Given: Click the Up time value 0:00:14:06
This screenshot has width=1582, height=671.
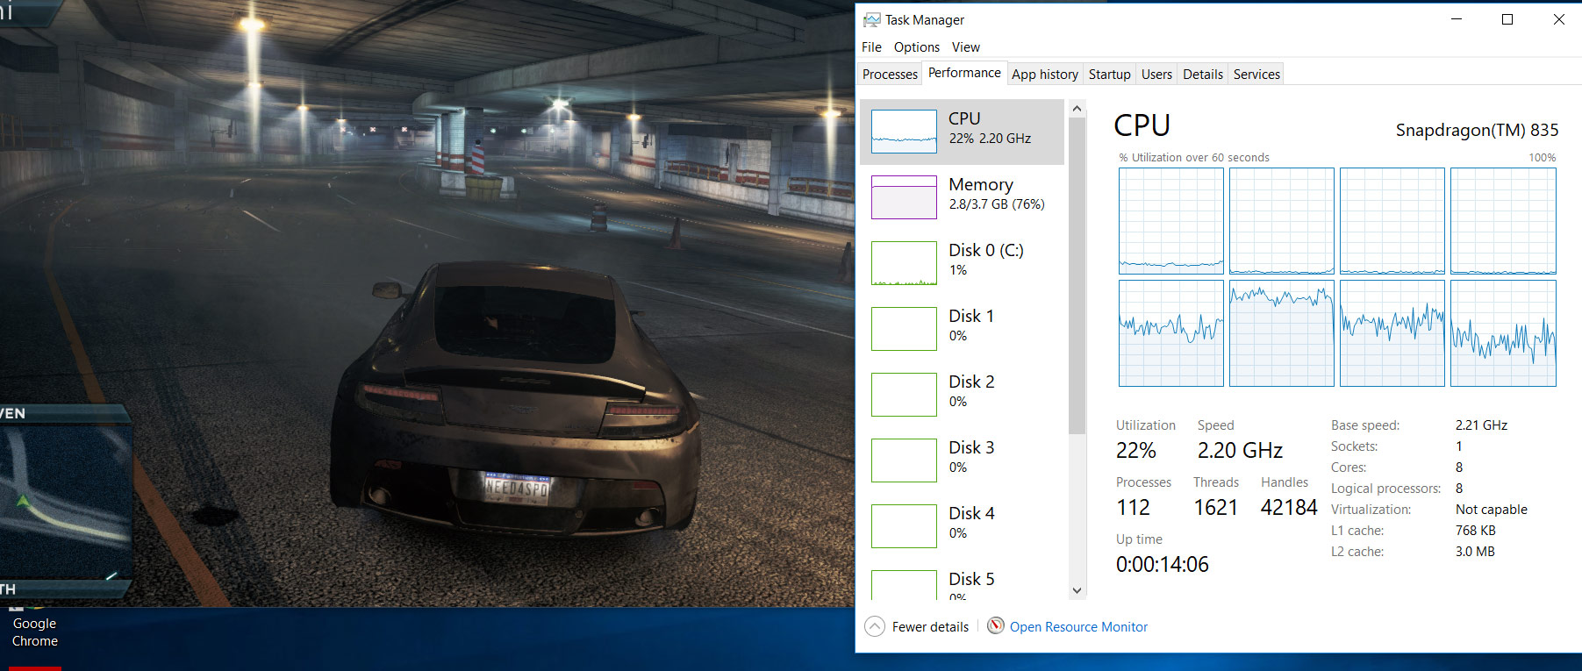Looking at the screenshot, I should tap(1162, 565).
